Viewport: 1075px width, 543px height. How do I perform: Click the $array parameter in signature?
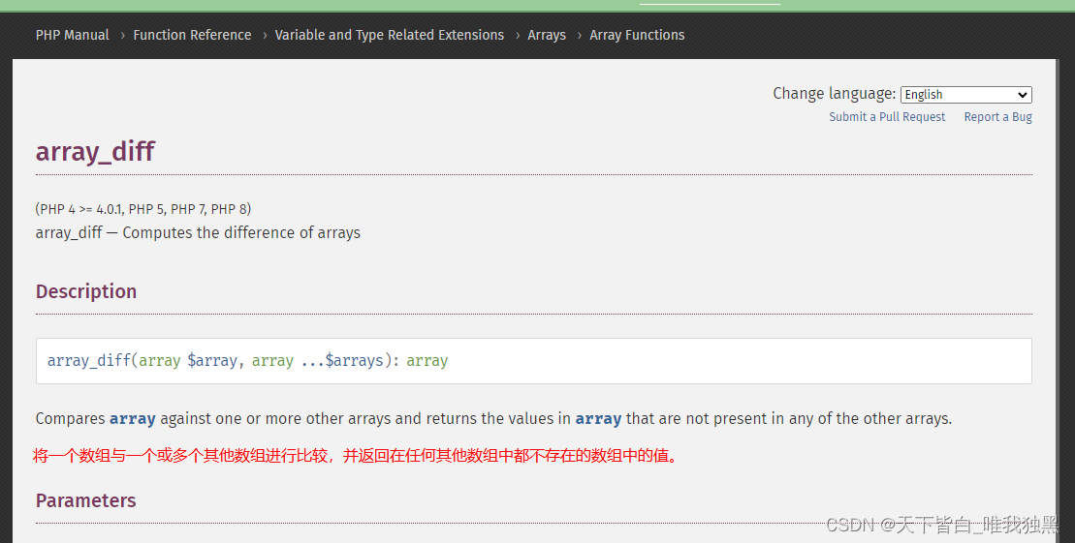(212, 361)
